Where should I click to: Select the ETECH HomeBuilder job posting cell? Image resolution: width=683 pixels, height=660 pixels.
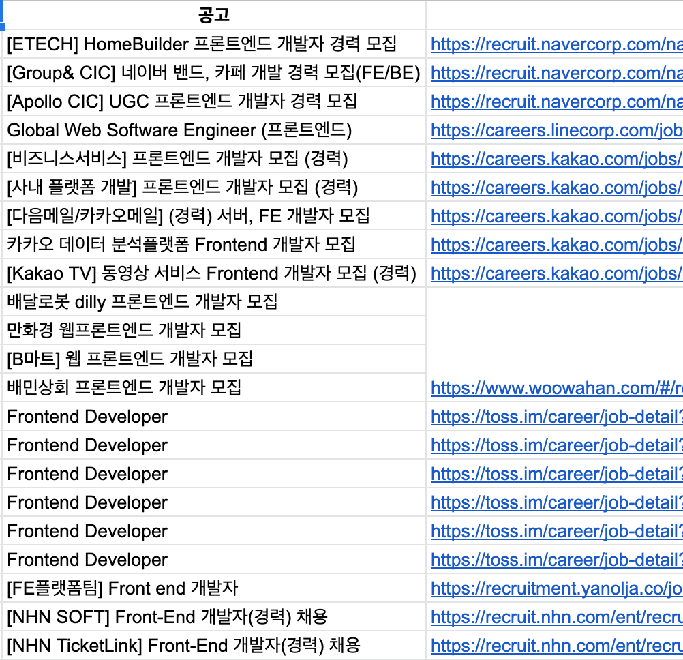click(x=214, y=44)
